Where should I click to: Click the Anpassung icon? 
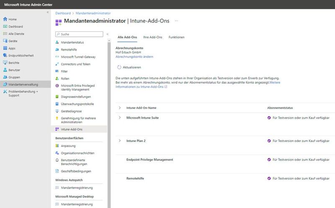pyautogui.click(x=57, y=146)
